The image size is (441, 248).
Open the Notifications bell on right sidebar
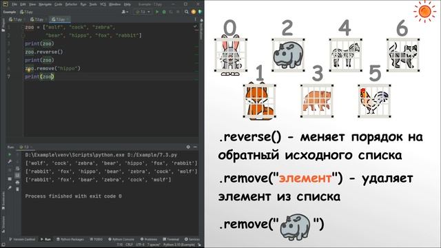[201, 21]
